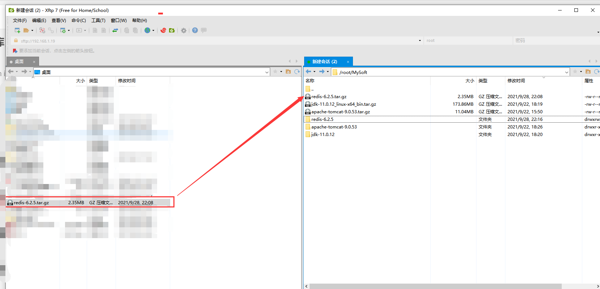Click local pane refresh icon
This screenshot has width=600, height=289.
pyautogui.click(x=297, y=72)
